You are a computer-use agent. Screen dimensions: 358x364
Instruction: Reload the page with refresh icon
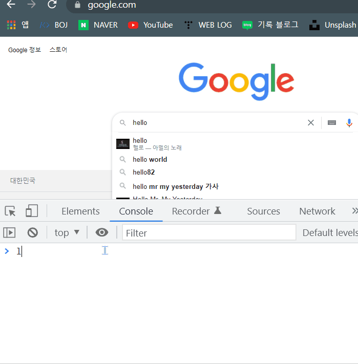click(52, 4)
